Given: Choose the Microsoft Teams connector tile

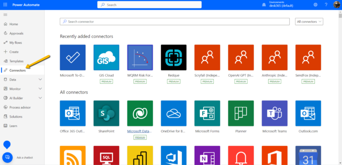Looking at the screenshot, I should (x=275, y=113).
